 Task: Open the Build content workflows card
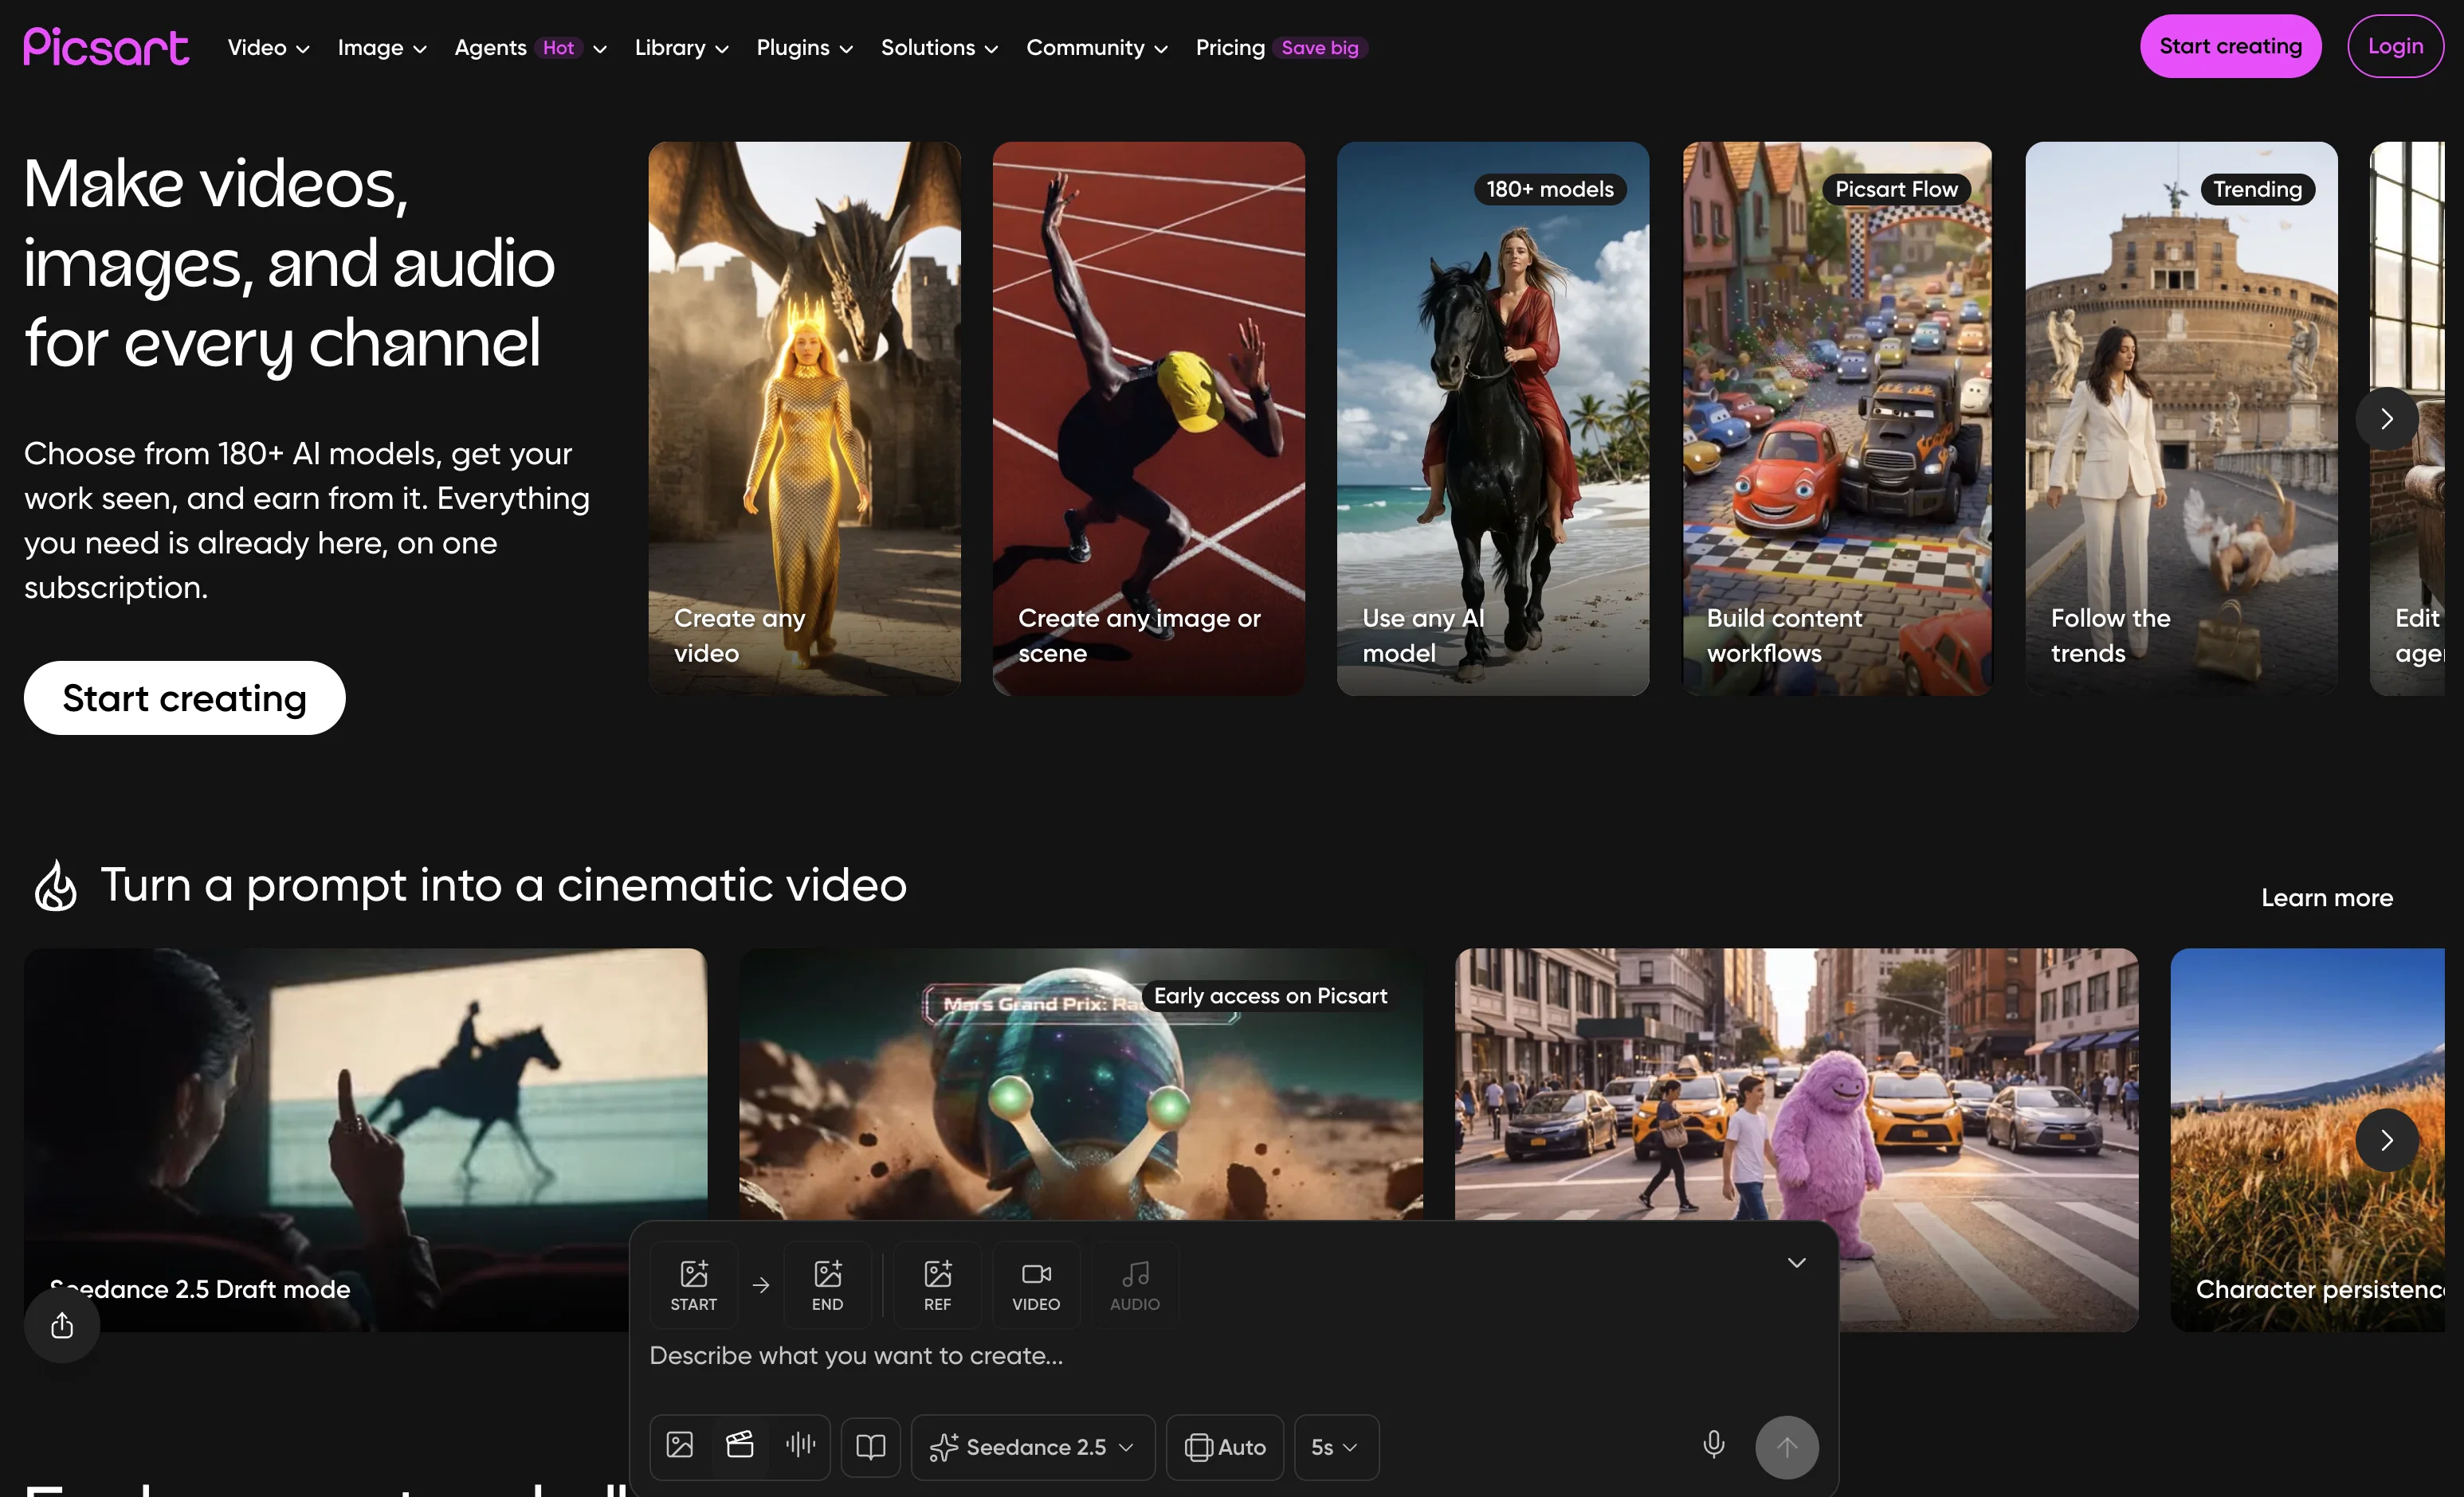click(x=1837, y=418)
